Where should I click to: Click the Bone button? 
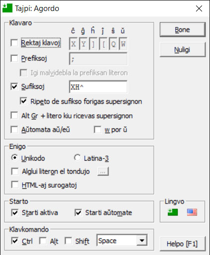[183, 29]
